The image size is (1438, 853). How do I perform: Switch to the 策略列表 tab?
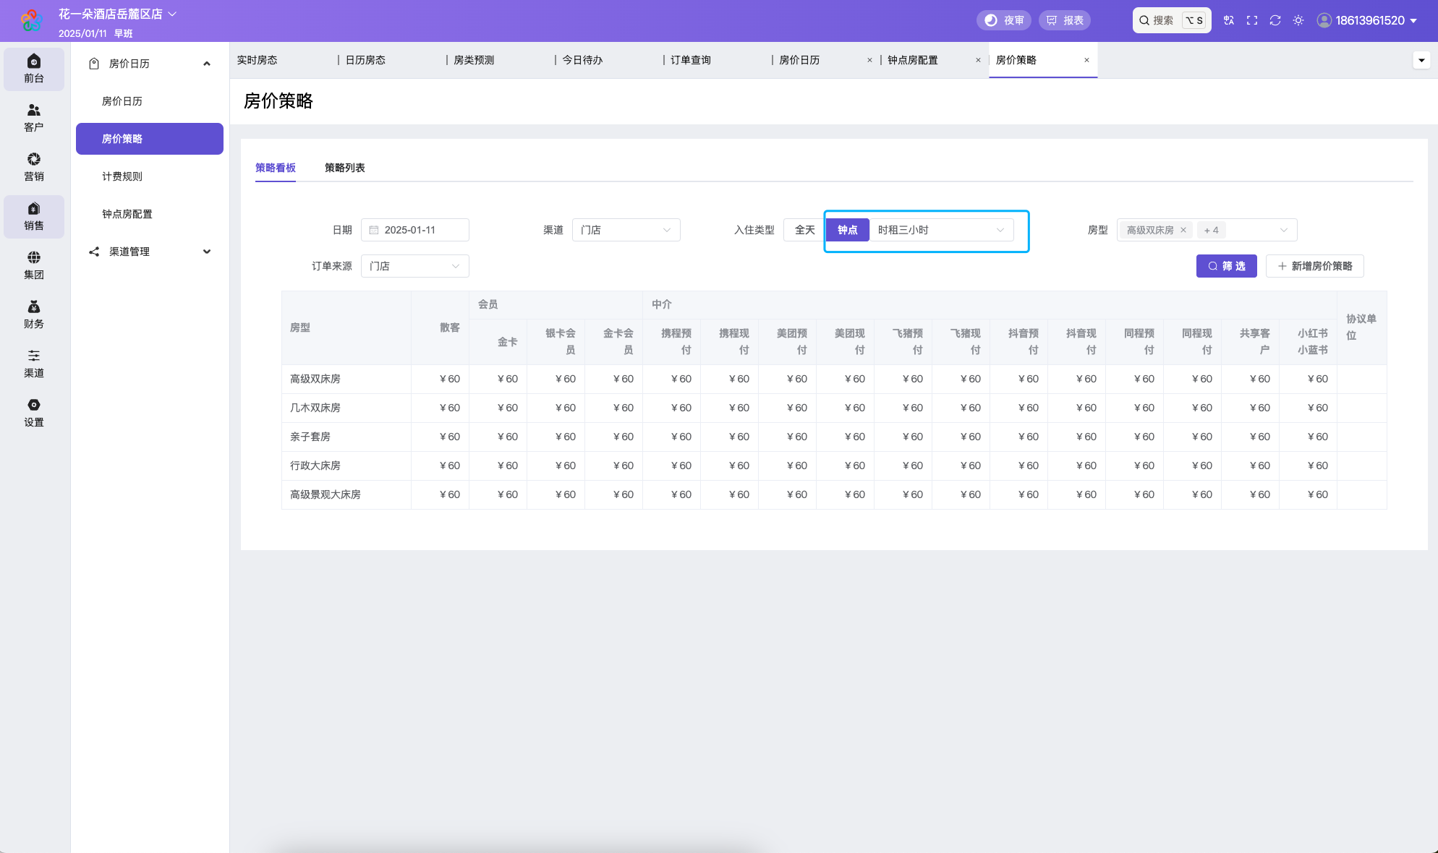[345, 168]
